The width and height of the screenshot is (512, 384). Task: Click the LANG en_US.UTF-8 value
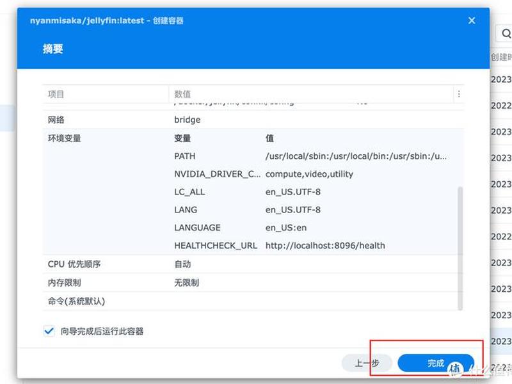coord(293,210)
